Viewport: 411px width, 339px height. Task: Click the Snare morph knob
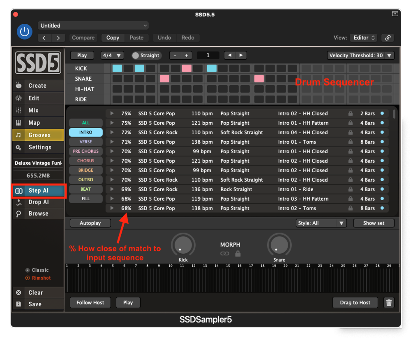click(279, 245)
